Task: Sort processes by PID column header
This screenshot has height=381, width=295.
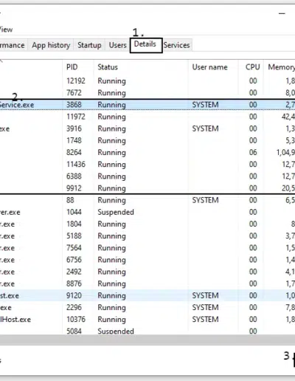Action: (x=72, y=67)
